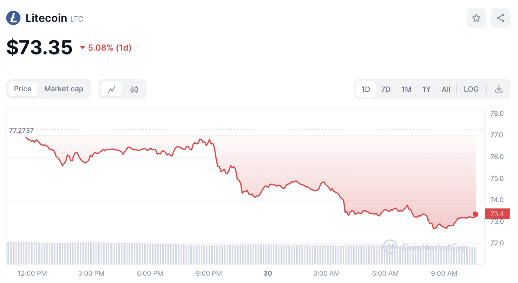The width and height of the screenshot is (518, 283).
Task: Select the 1M time range tab
Action: tap(406, 89)
